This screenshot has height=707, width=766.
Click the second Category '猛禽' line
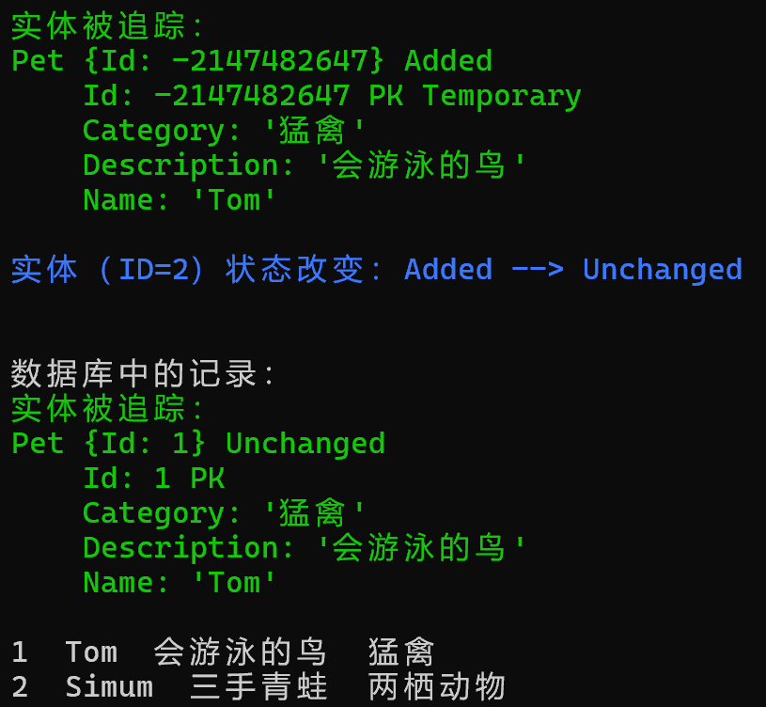225,513
